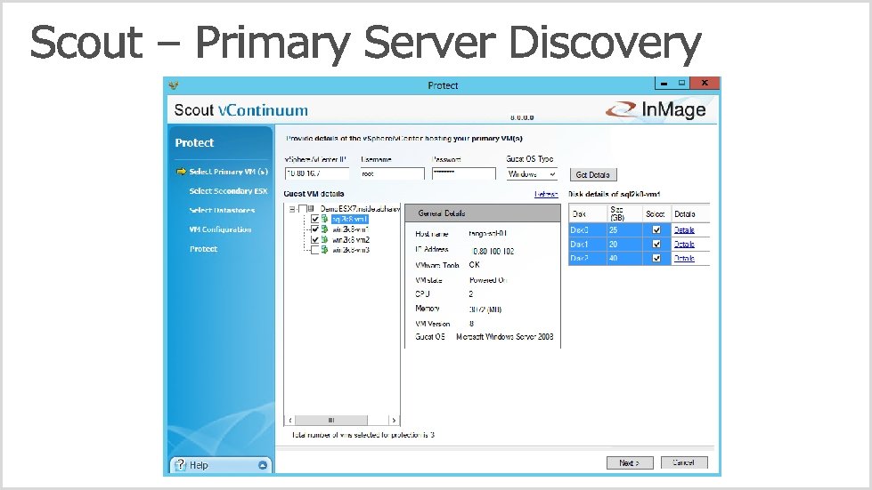Open the Details link for Disk1
This screenshot has width=872, height=490.
(684, 245)
